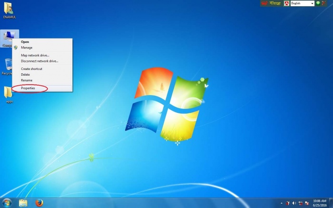Click the red tools icon on Avro bar

pyautogui.click(x=324, y=3)
